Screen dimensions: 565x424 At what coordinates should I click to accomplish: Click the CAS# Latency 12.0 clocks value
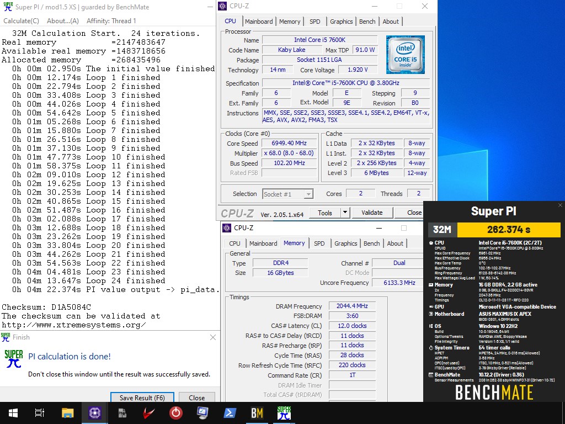[x=352, y=326]
